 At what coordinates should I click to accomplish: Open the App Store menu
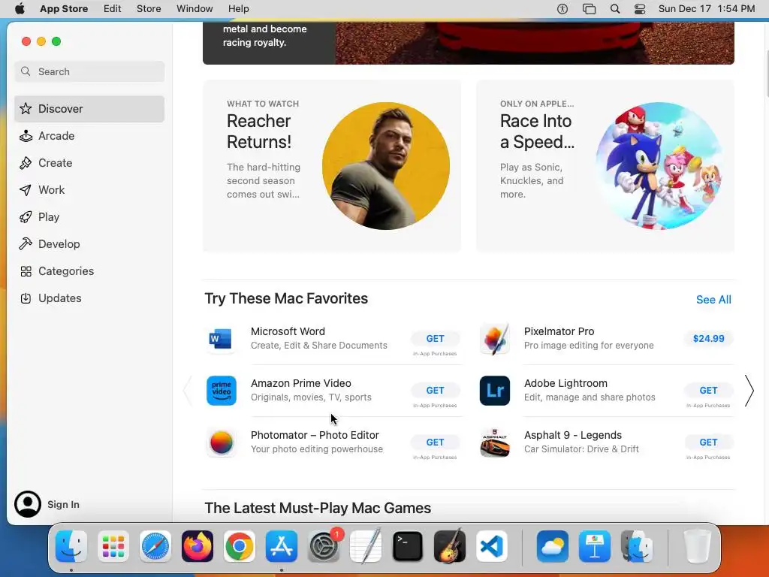coord(64,9)
